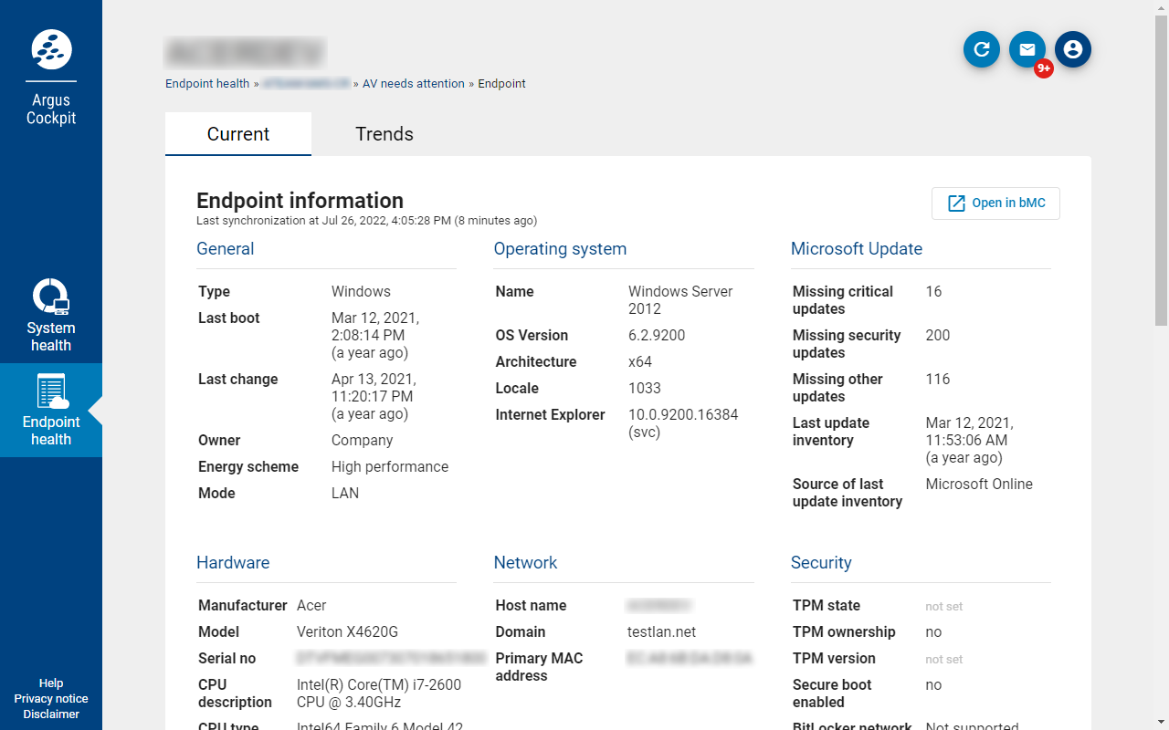Open the Privacy notice link
Viewport: 1169px width, 730px height.
coord(51,699)
